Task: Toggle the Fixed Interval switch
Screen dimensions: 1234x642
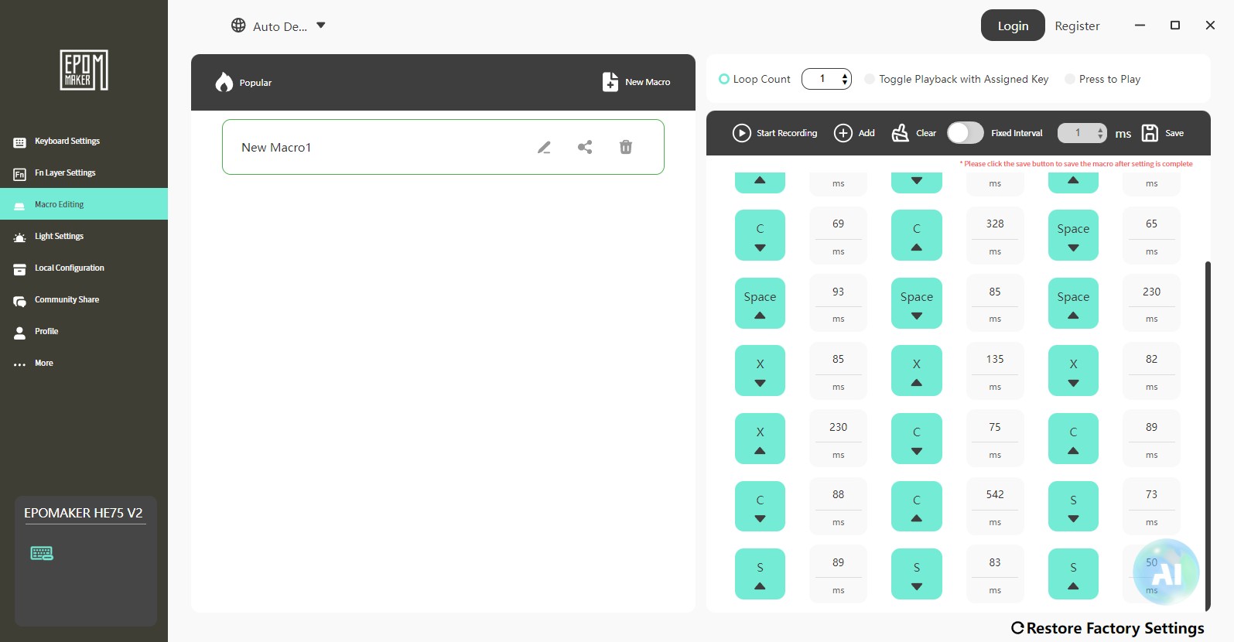Action: click(x=965, y=133)
